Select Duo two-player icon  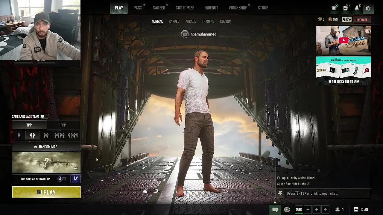pyautogui.click(x=32, y=136)
